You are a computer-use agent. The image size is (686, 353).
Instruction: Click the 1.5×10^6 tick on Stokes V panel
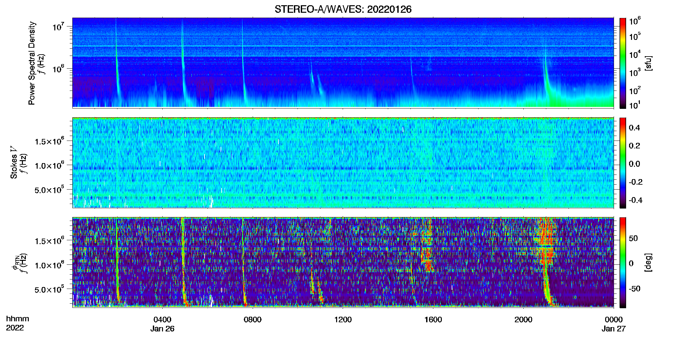(x=49, y=141)
